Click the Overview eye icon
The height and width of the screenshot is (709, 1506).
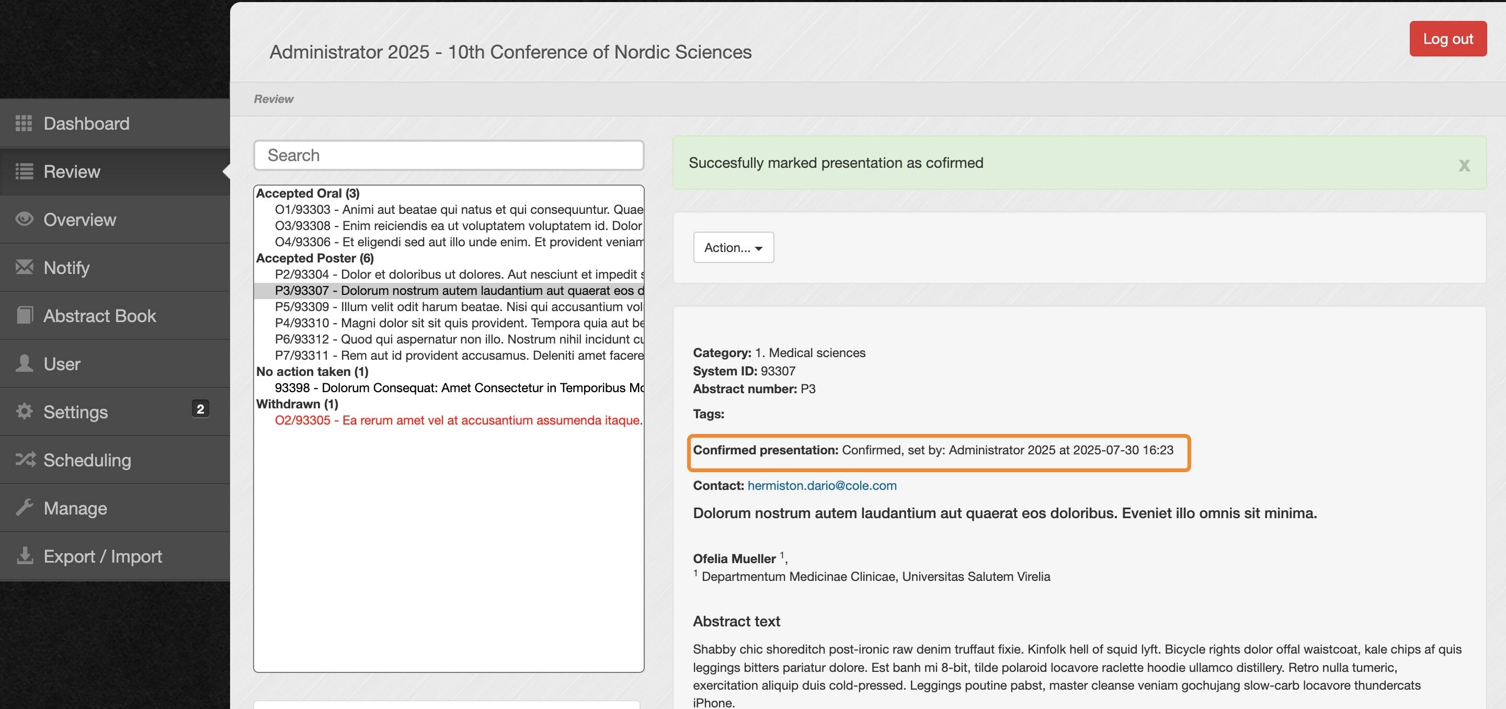click(24, 219)
